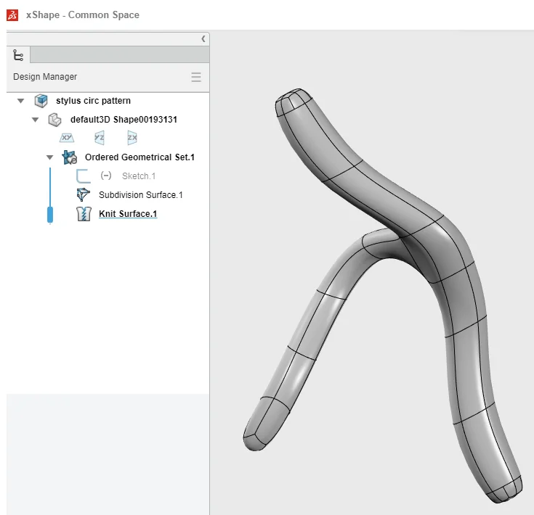Click the XY plane icon

pyautogui.click(x=67, y=138)
